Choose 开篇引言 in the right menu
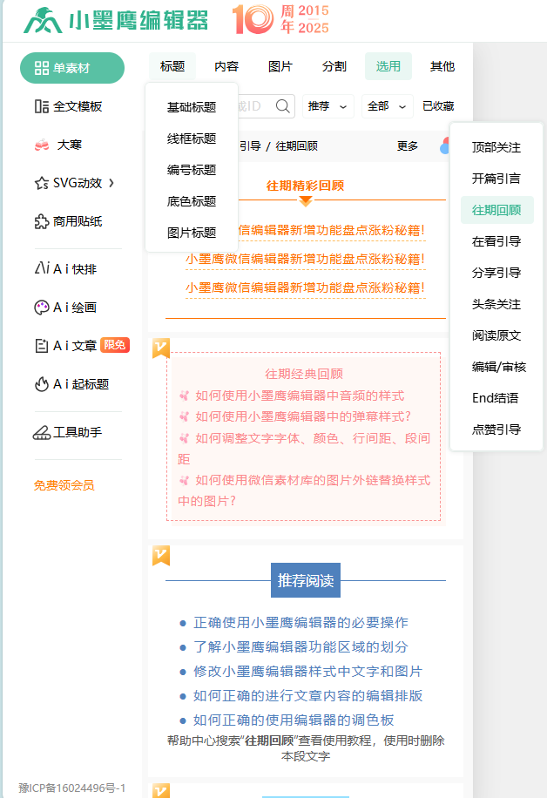The width and height of the screenshot is (547, 798). pyautogui.click(x=496, y=179)
